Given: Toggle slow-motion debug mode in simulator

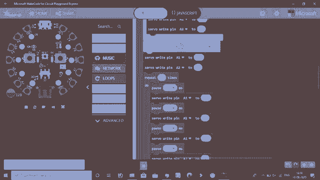Looking at the screenshot, I should click(44, 107).
